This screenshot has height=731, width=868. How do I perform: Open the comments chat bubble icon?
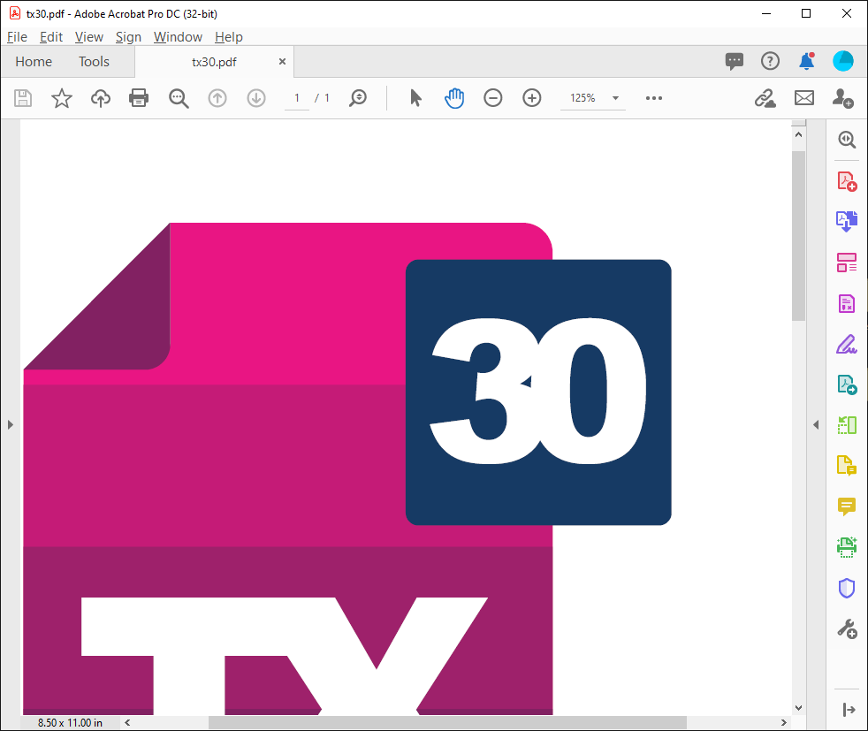tap(734, 61)
